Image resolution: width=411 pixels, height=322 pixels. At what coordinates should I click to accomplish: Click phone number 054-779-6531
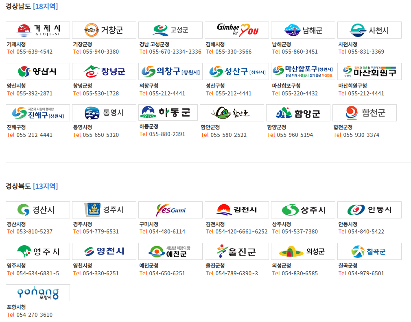pos(101,232)
